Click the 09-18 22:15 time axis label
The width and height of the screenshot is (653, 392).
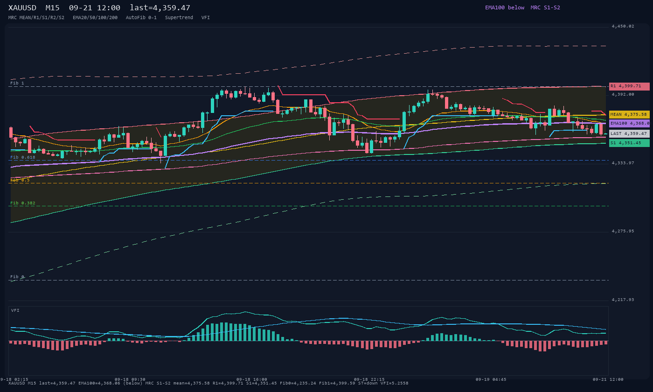tap(369, 379)
